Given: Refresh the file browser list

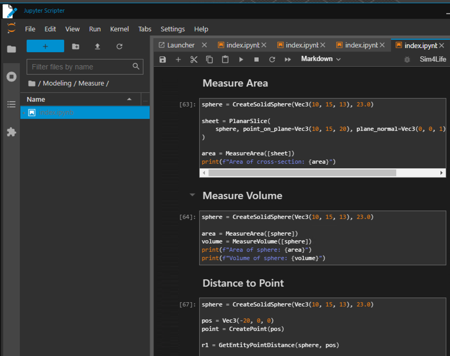Looking at the screenshot, I should click(119, 46).
